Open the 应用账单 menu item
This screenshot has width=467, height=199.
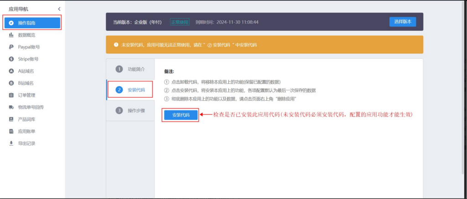(x=26, y=131)
